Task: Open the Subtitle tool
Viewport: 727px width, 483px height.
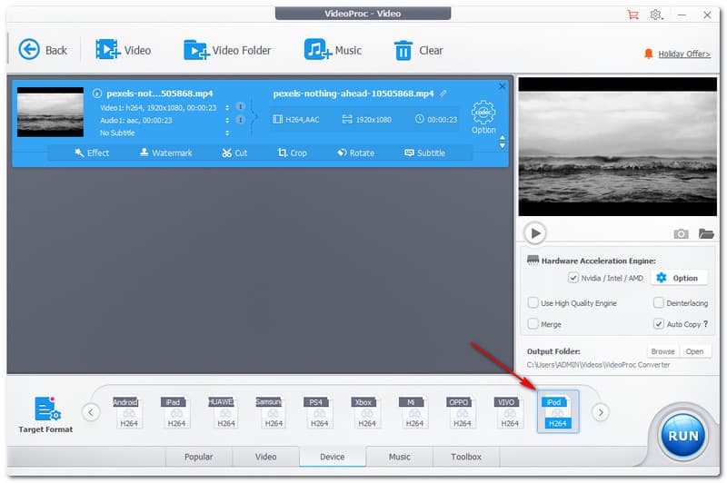Action: [424, 153]
